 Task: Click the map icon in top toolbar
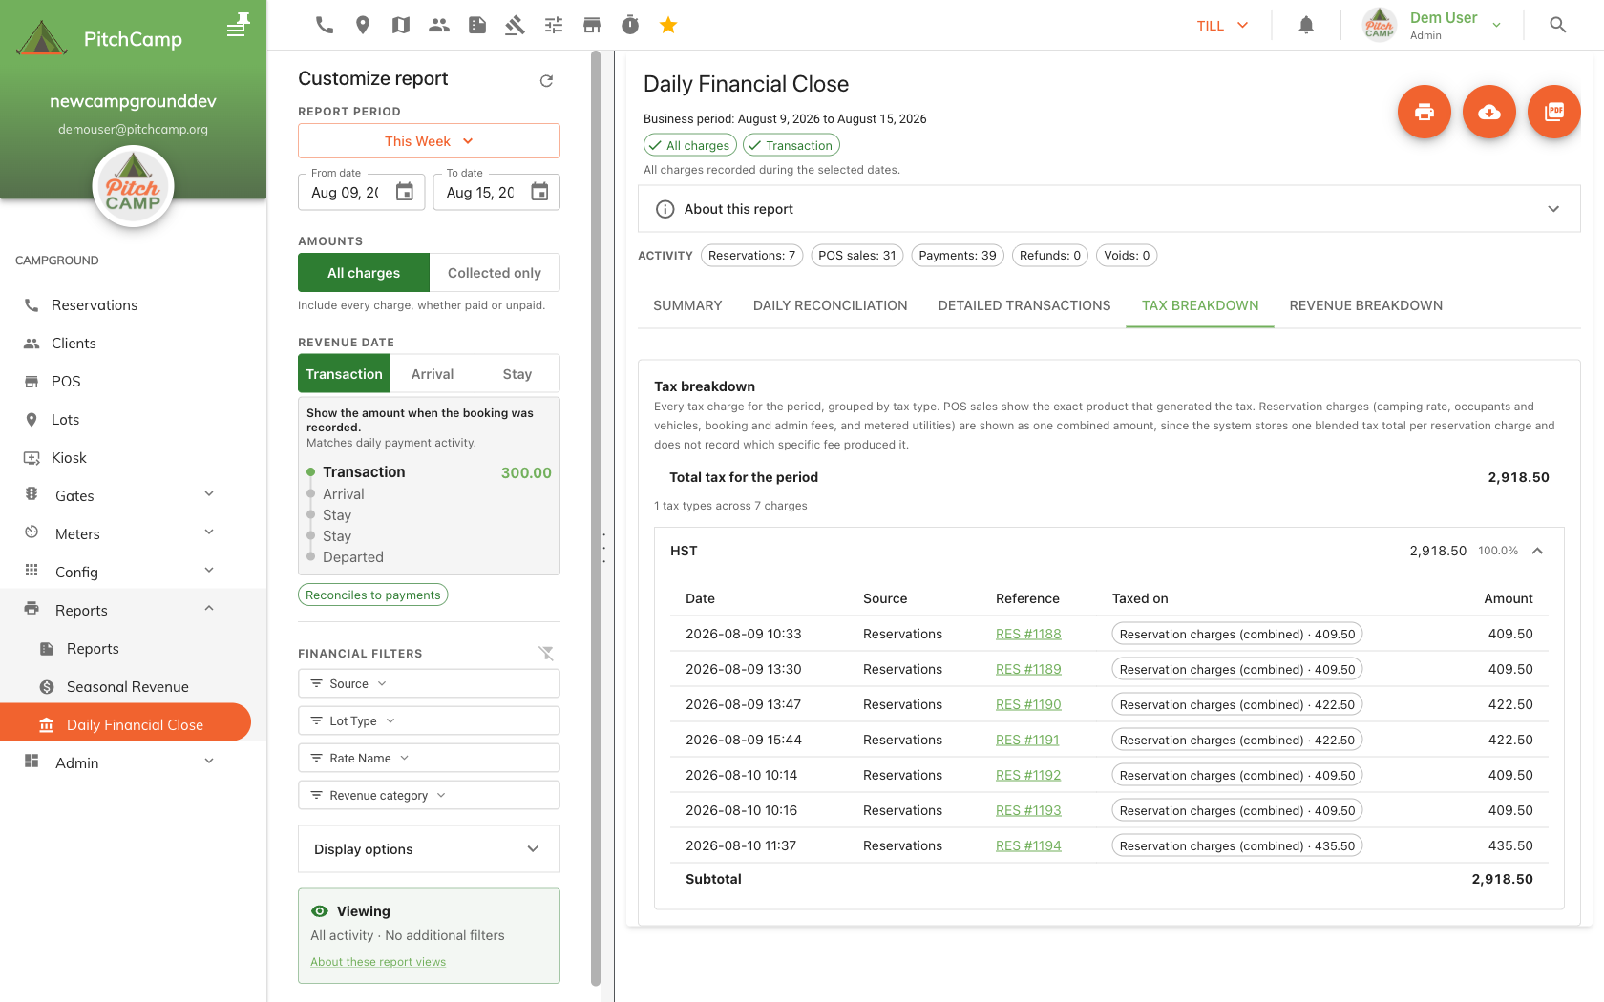point(401,26)
